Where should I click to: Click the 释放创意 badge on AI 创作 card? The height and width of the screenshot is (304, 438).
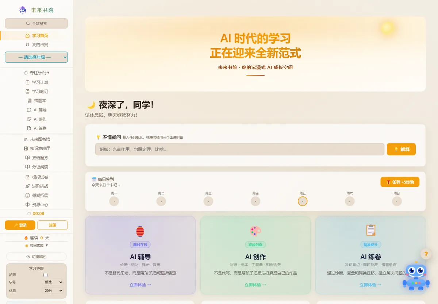(x=255, y=245)
